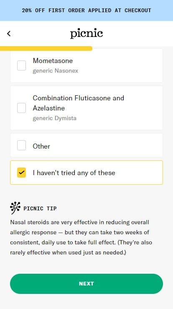Viewport: 173px width, 309px height.
Task: Click the generic Nasonex subtitle
Action: [x=55, y=71]
